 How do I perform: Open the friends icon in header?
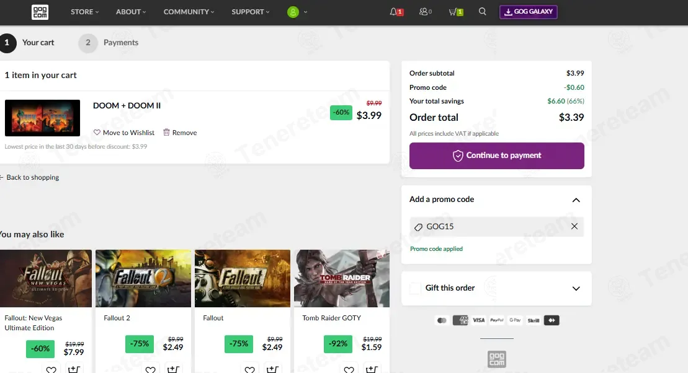click(423, 12)
